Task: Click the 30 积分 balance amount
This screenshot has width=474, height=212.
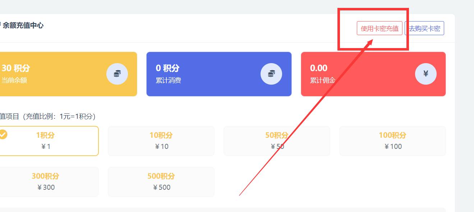Action: click(16, 68)
